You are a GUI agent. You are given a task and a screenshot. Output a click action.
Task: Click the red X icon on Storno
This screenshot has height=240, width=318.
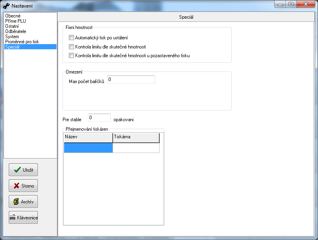pyautogui.click(x=17, y=186)
